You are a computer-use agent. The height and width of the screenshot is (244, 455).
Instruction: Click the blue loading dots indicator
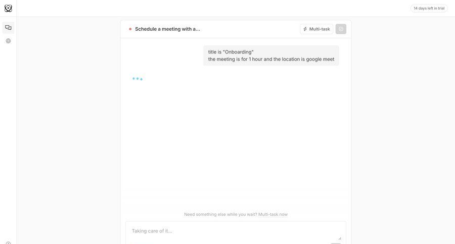[x=137, y=79]
